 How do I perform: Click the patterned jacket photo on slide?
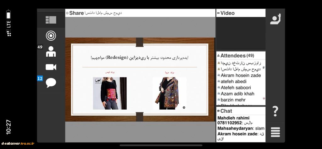[169, 93]
